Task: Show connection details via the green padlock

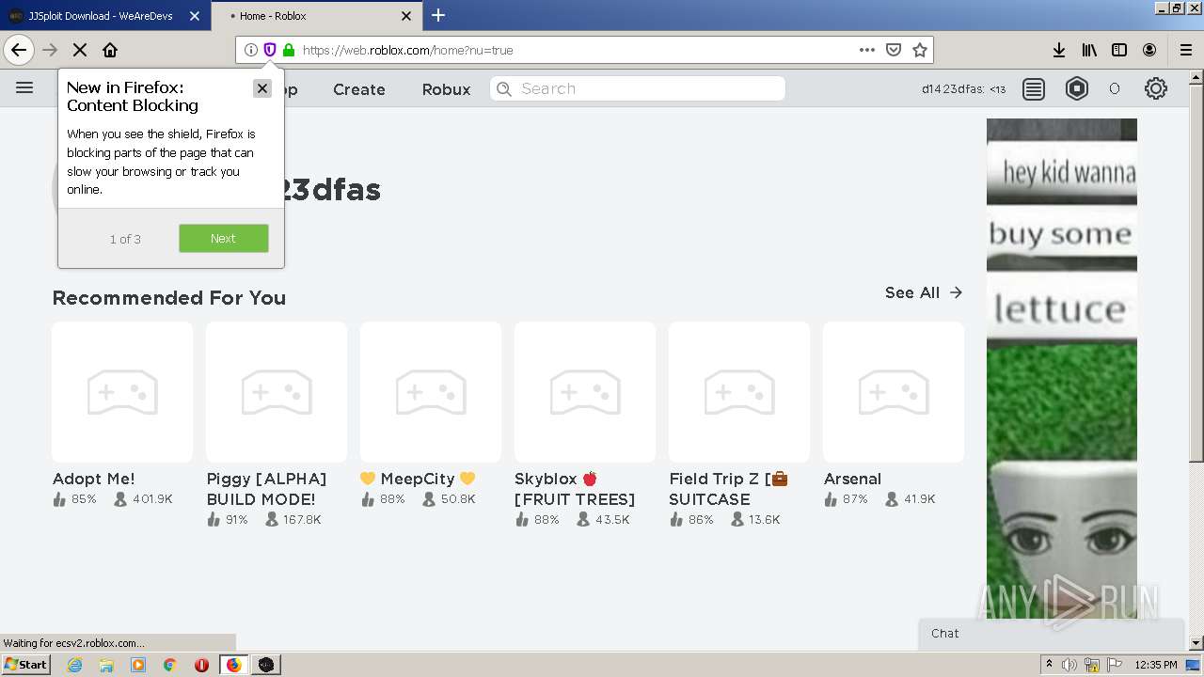Action: 289,50
